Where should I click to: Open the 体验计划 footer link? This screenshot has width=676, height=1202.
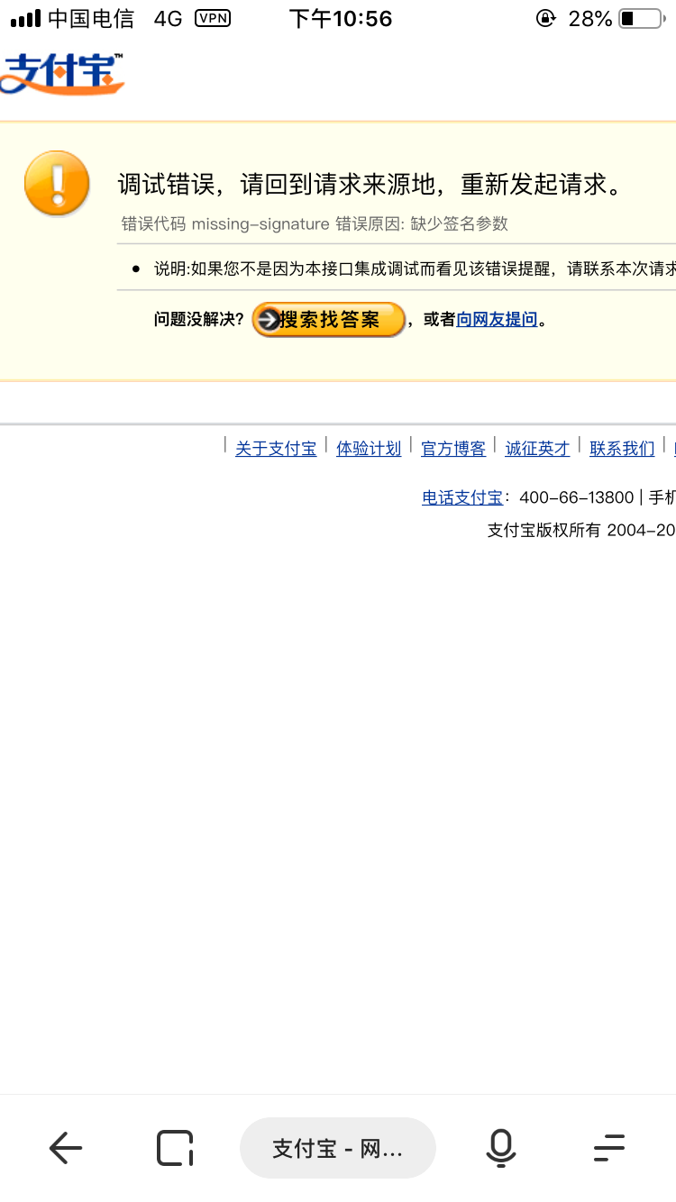tap(369, 449)
